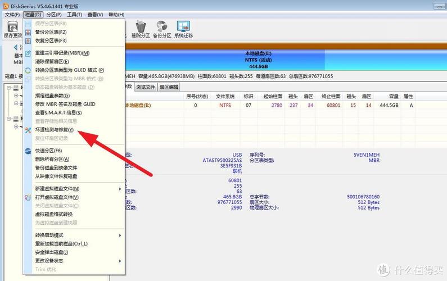Screen dimensions: 447x281
Task: Click the 本地磁盘(E:) partition bar graphic
Action: pyautogui.click(x=225, y=60)
